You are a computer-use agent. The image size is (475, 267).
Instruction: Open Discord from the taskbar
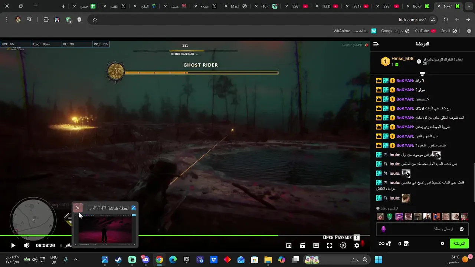click(145, 260)
